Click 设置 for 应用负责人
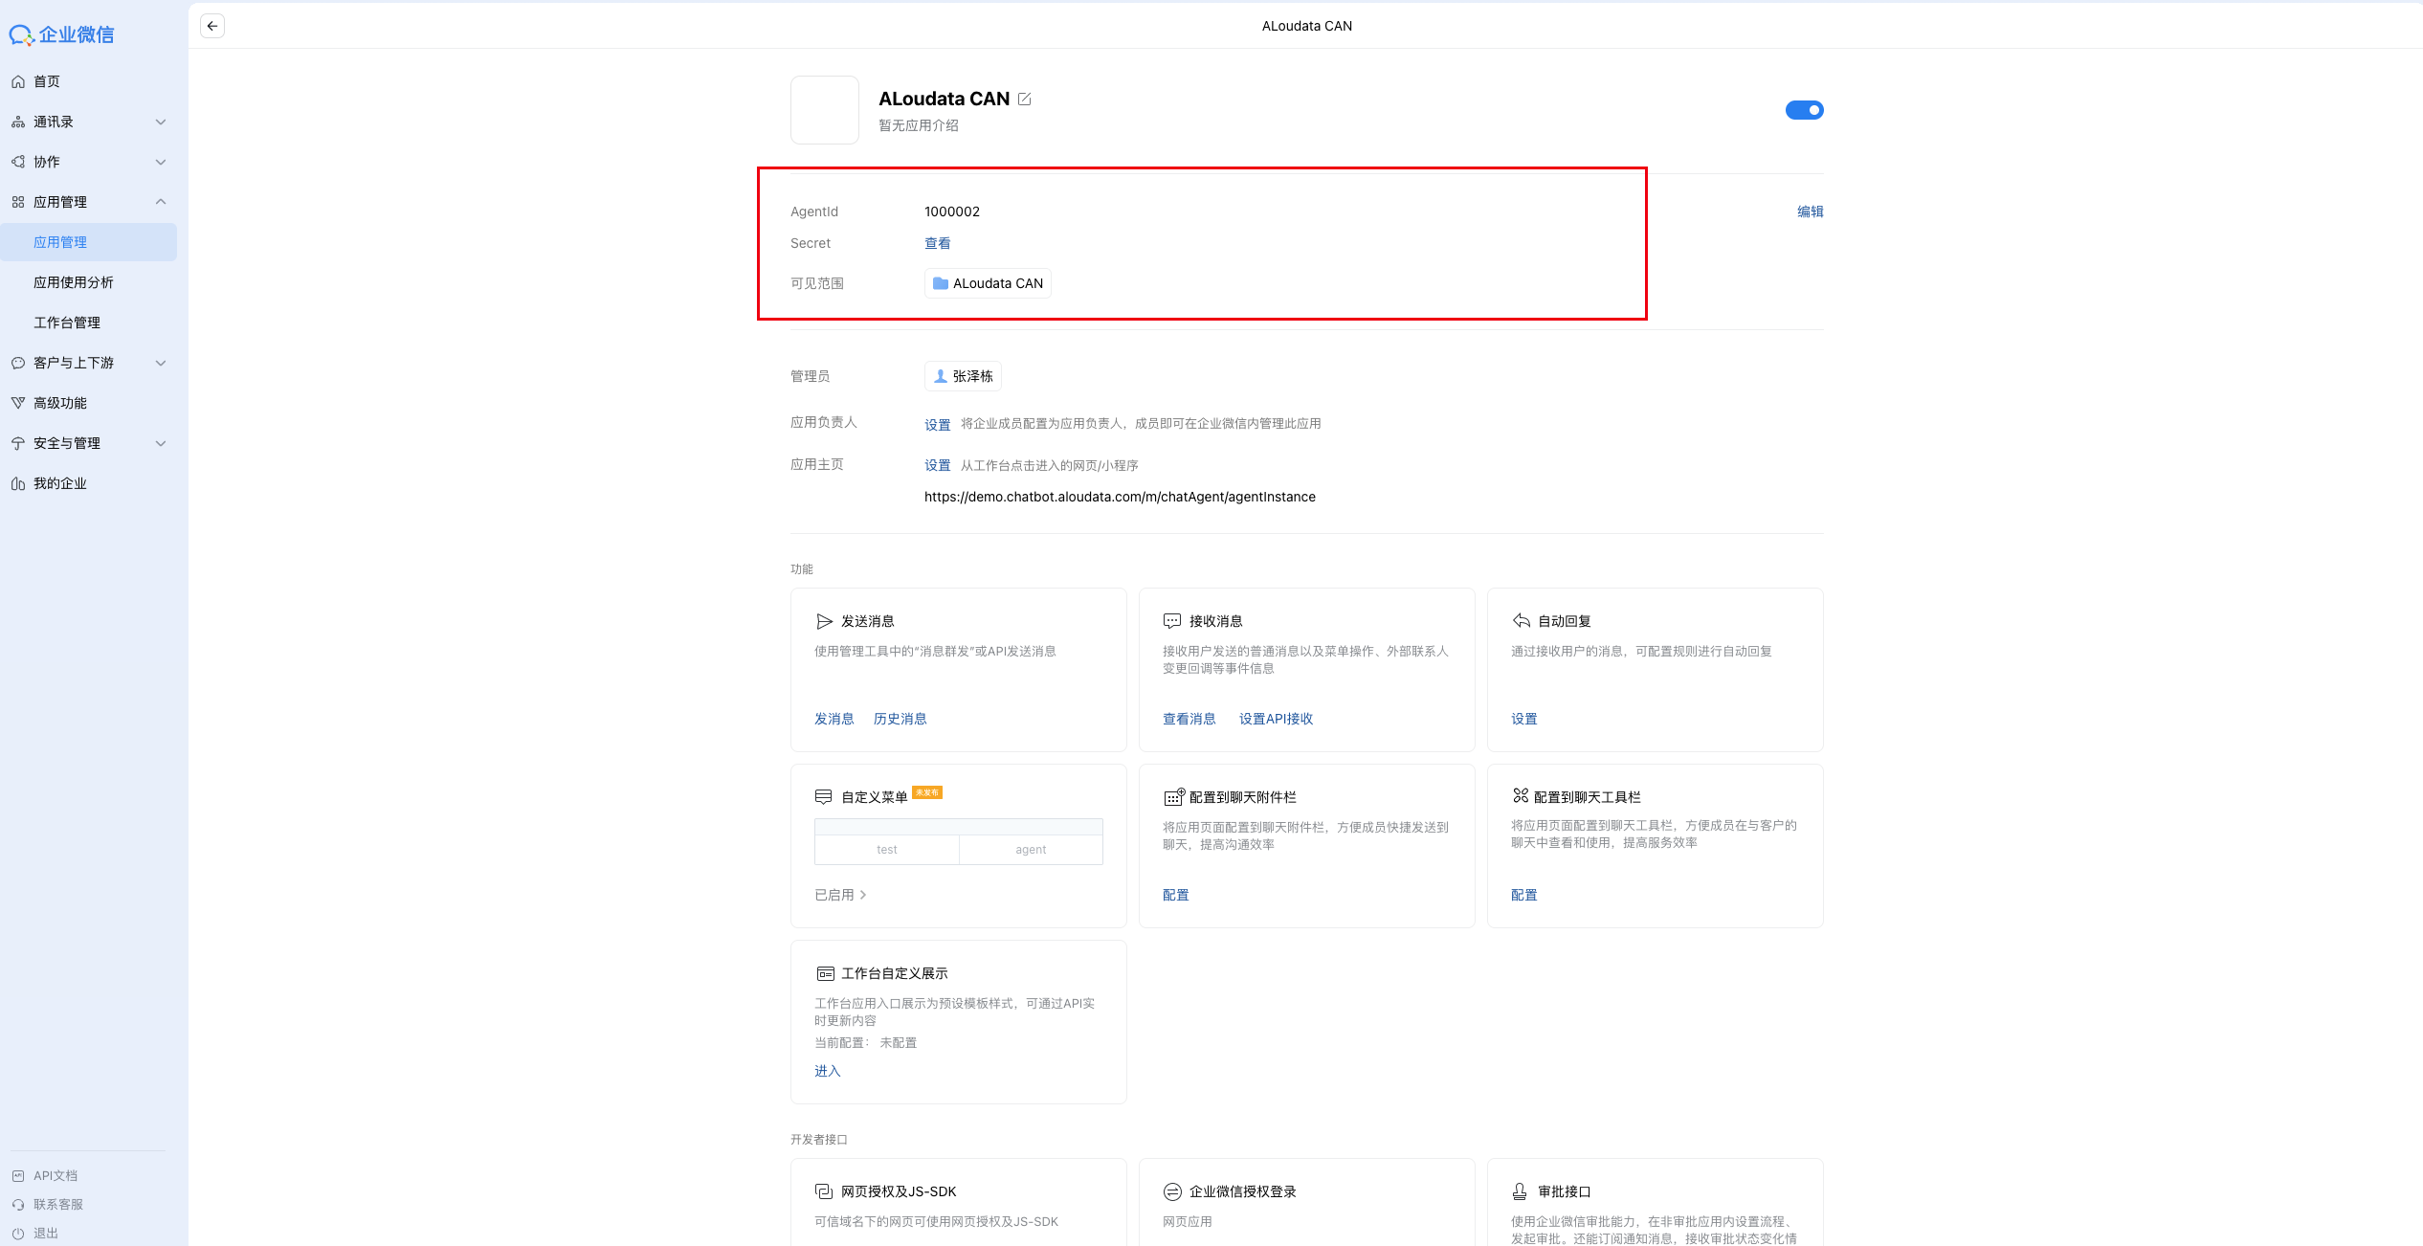Viewport: 2423px width, 1246px height. (x=938, y=425)
